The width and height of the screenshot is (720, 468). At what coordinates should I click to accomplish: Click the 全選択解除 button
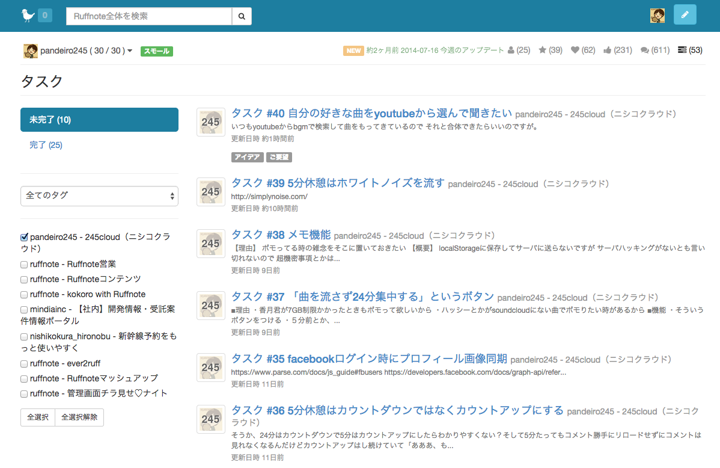pos(79,417)
